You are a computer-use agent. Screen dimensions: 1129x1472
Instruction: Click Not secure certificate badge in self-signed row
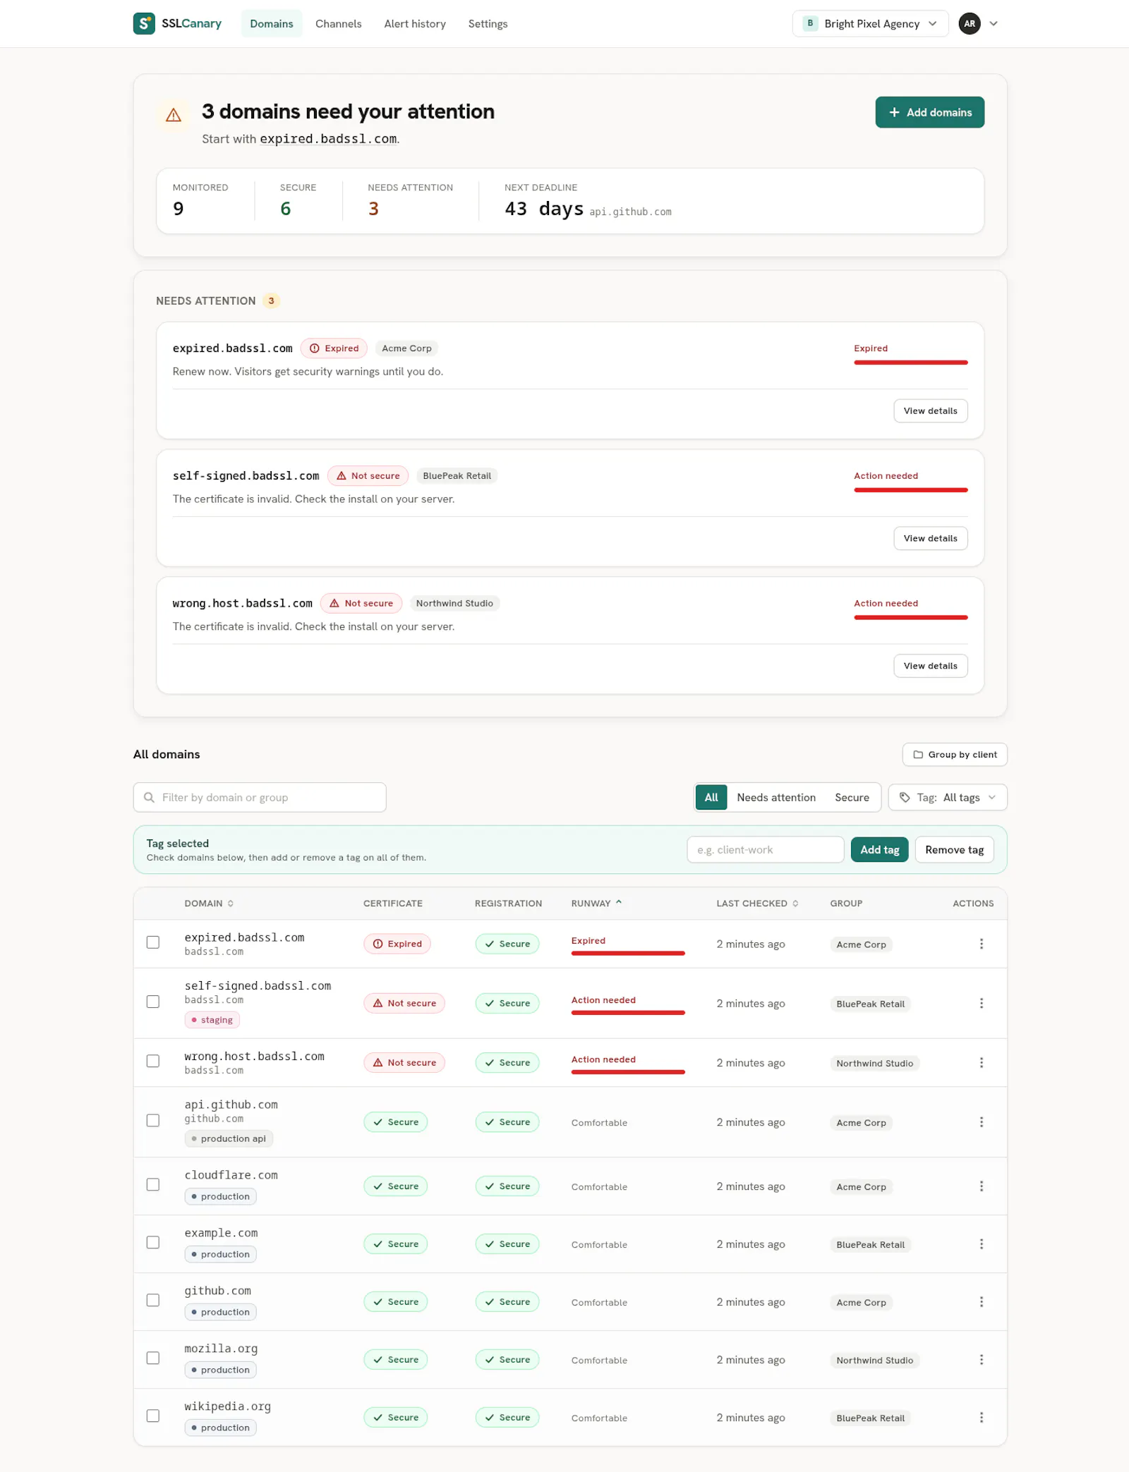[404, 1003]
